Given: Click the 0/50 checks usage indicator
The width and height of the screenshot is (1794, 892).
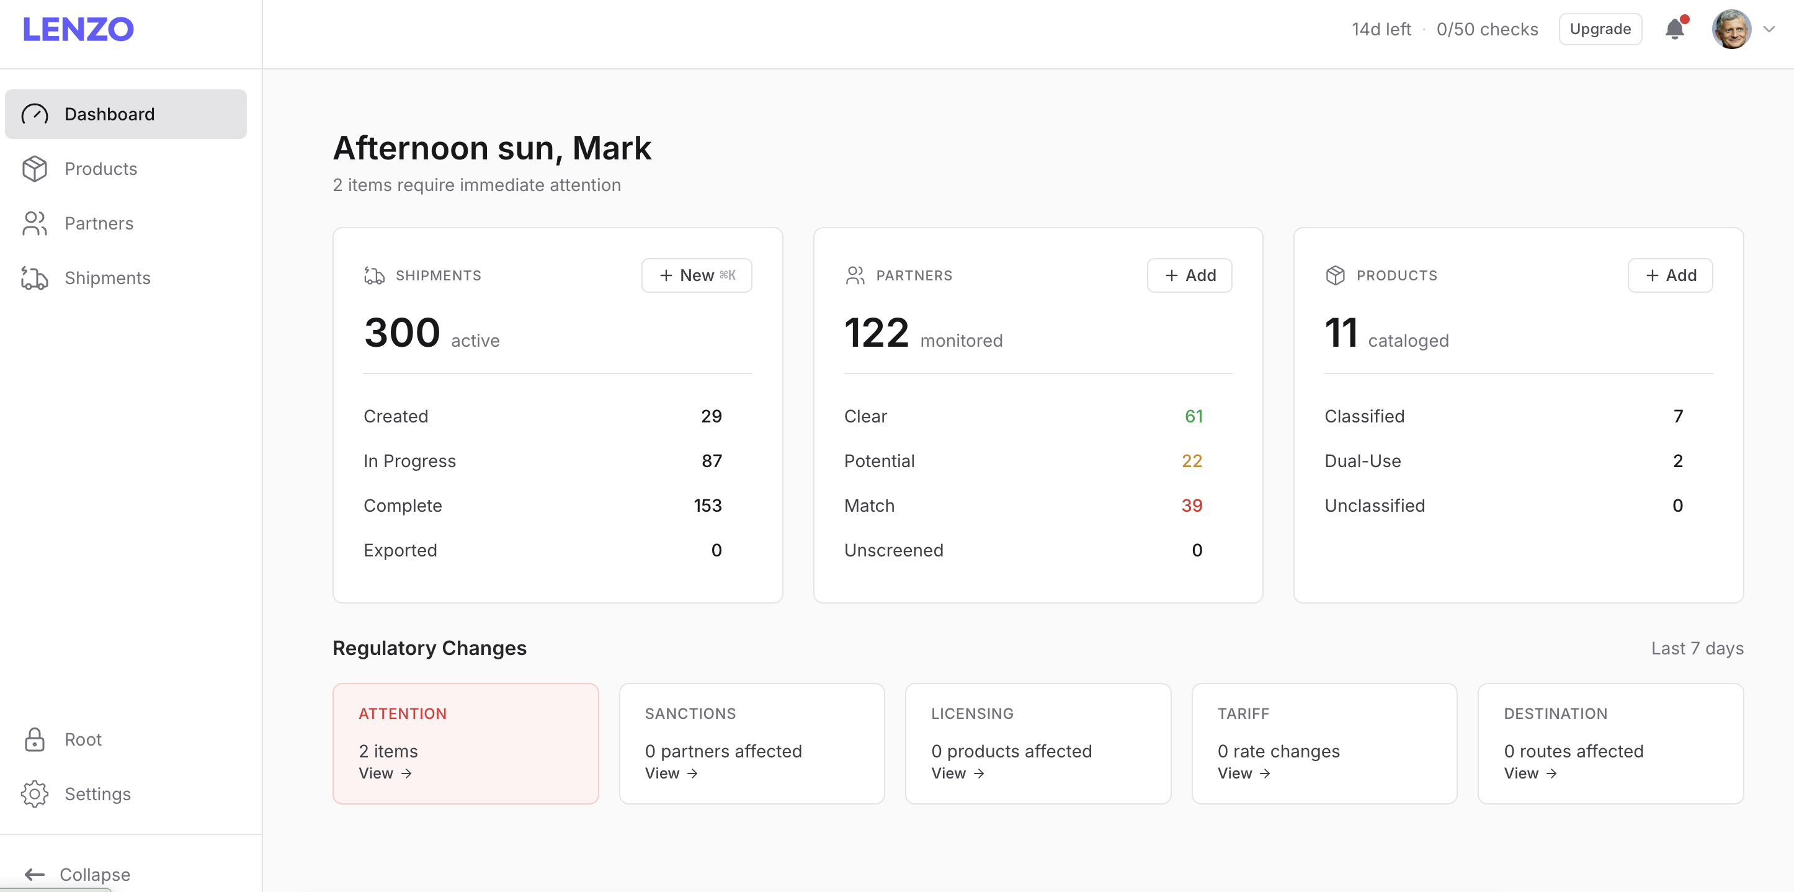Looking at the screenshot, I should 1488,29.
